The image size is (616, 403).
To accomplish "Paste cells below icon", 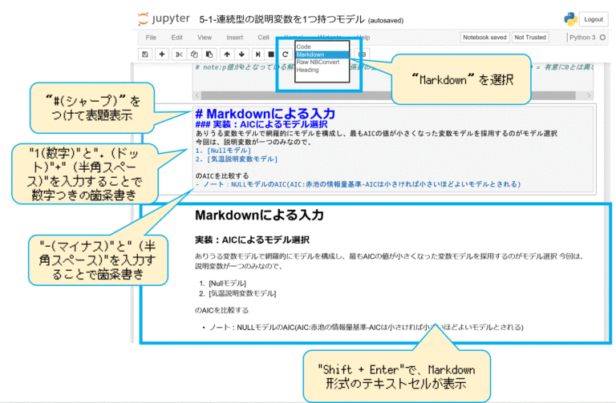I will pos(209,54).
